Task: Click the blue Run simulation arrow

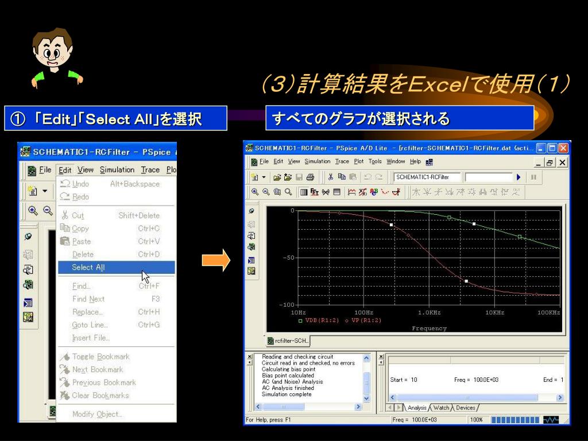Action: tap(519, 177)
